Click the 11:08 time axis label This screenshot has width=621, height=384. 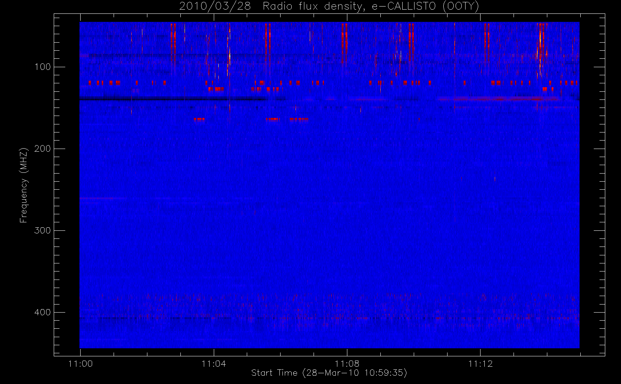pos(347,364)
